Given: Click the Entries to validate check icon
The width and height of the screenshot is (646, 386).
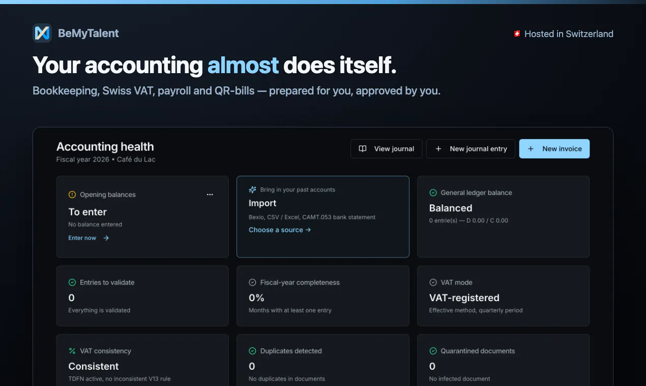Looking at the screenshot, I should coord(72,282).
